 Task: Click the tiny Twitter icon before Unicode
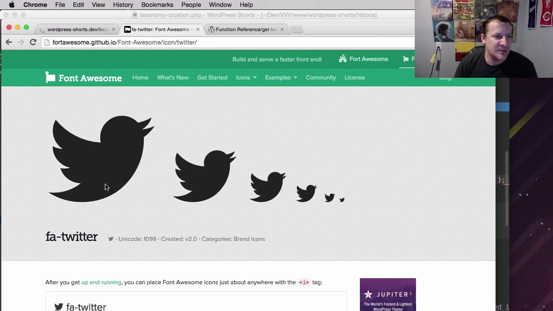point(111,239)
